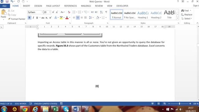The width and height of the screenshot is (199, 112).
Task: Open the font size dropdown
Action: (x=50, y=12)
